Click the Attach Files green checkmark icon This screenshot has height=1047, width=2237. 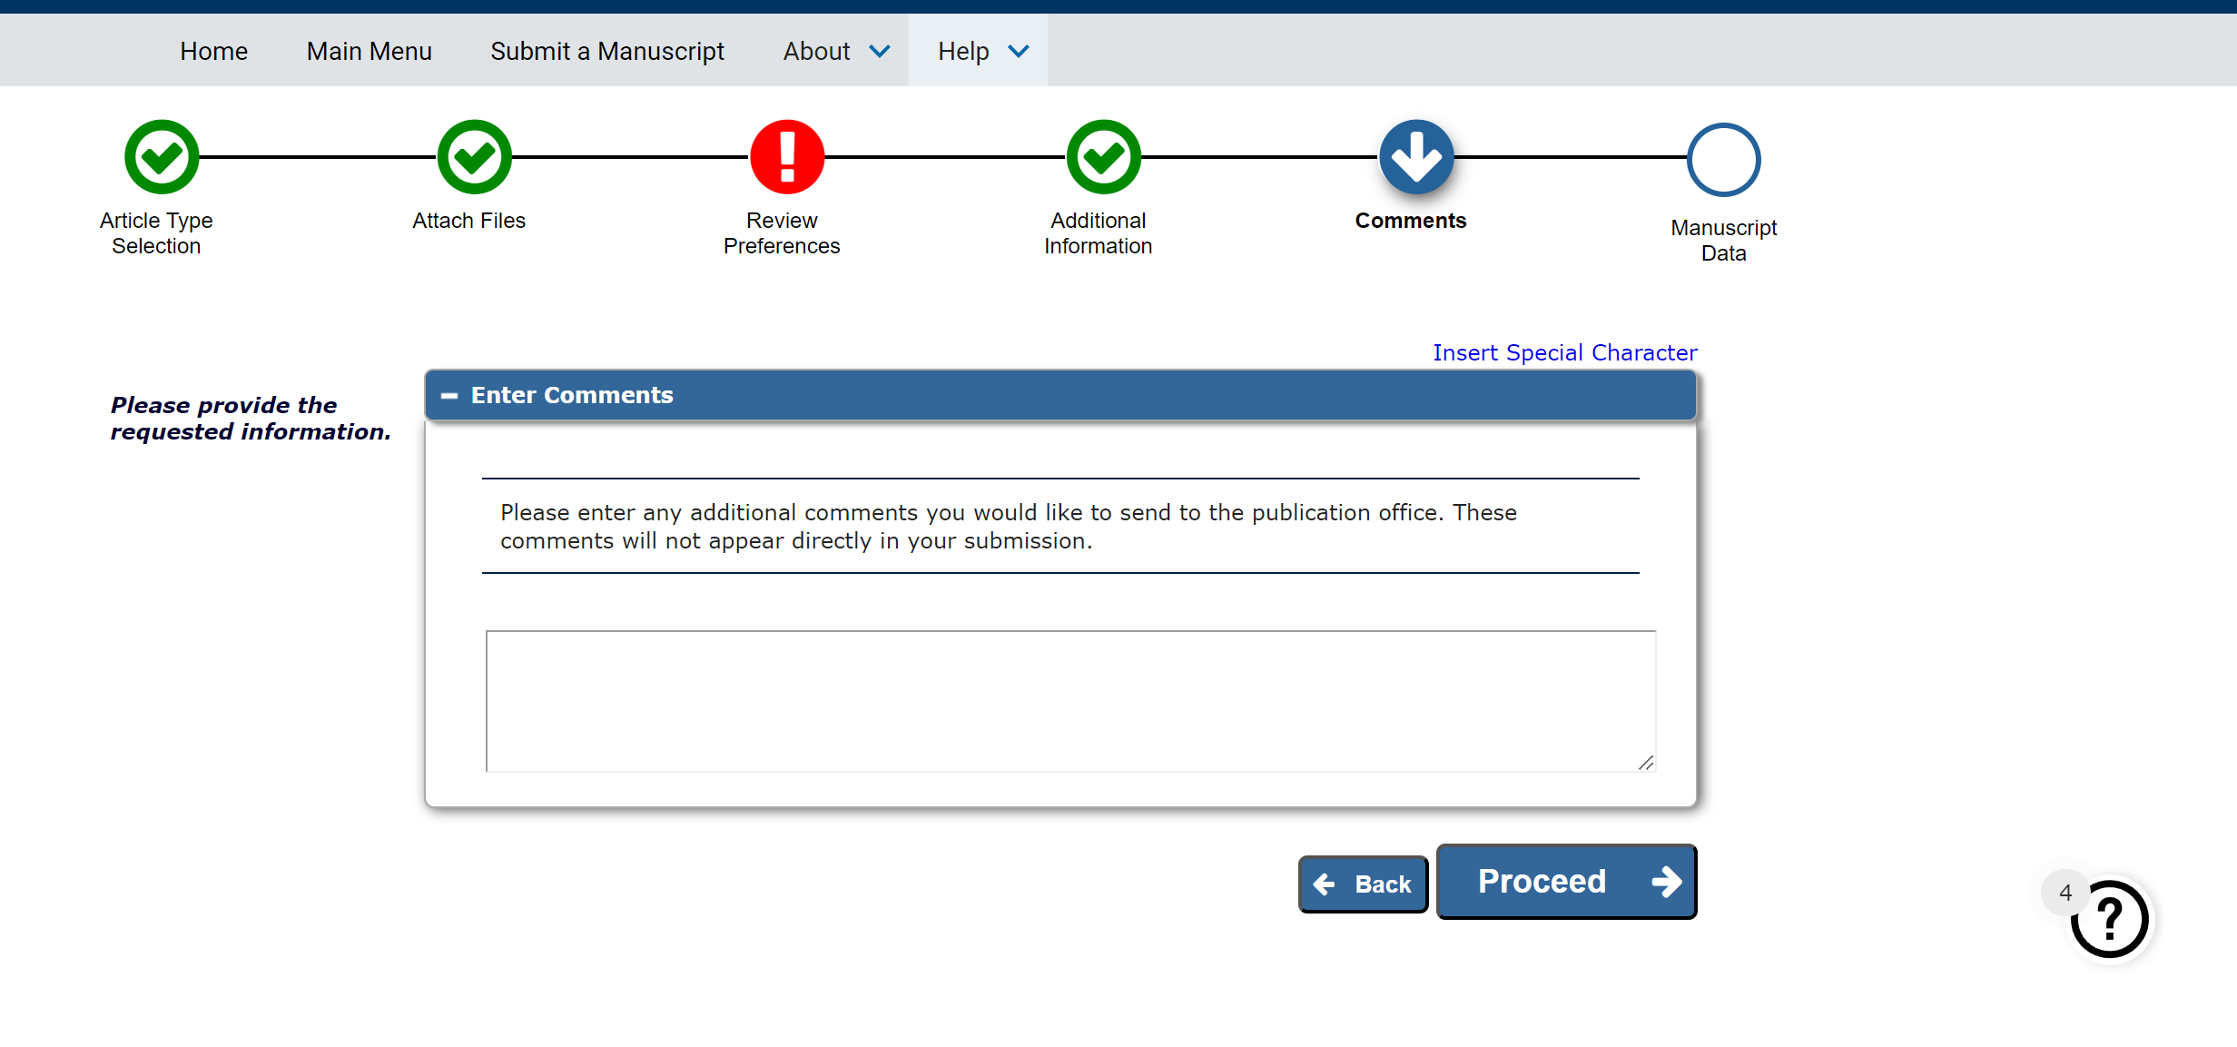click(474, 157)
